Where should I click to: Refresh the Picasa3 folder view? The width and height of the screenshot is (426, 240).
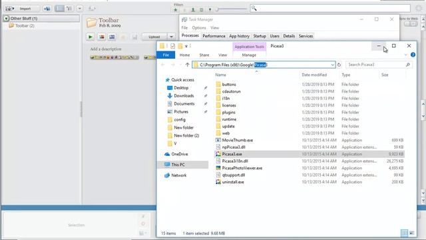point(339,65)
